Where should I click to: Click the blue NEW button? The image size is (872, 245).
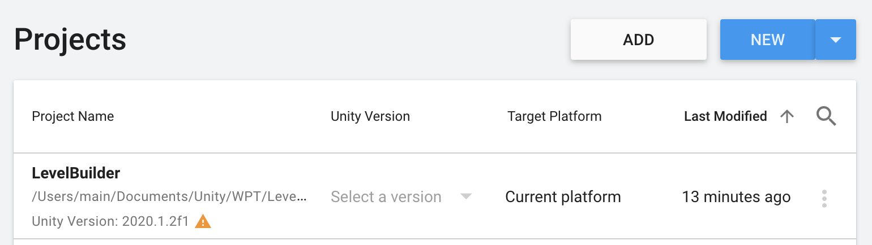(767, 40)
